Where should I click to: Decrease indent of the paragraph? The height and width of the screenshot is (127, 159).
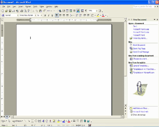[x=85, y=15]
